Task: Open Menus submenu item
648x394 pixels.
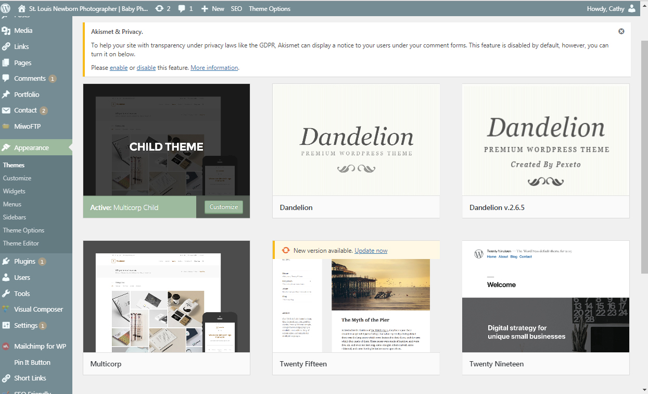Action: pyautogui.click(x=13, y=204)
